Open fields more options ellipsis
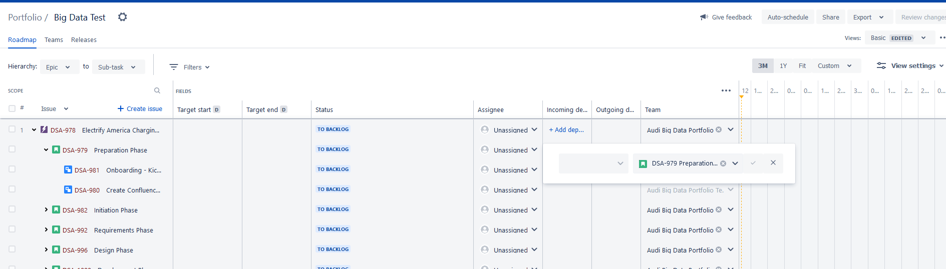946x269 pixels. coord(726,90)
